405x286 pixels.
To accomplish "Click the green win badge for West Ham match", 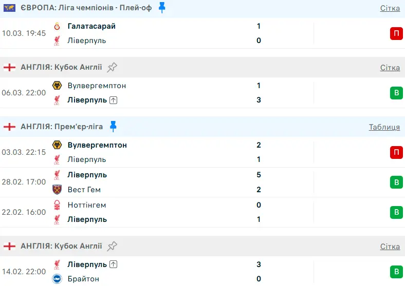I will [x=396, y=182].
